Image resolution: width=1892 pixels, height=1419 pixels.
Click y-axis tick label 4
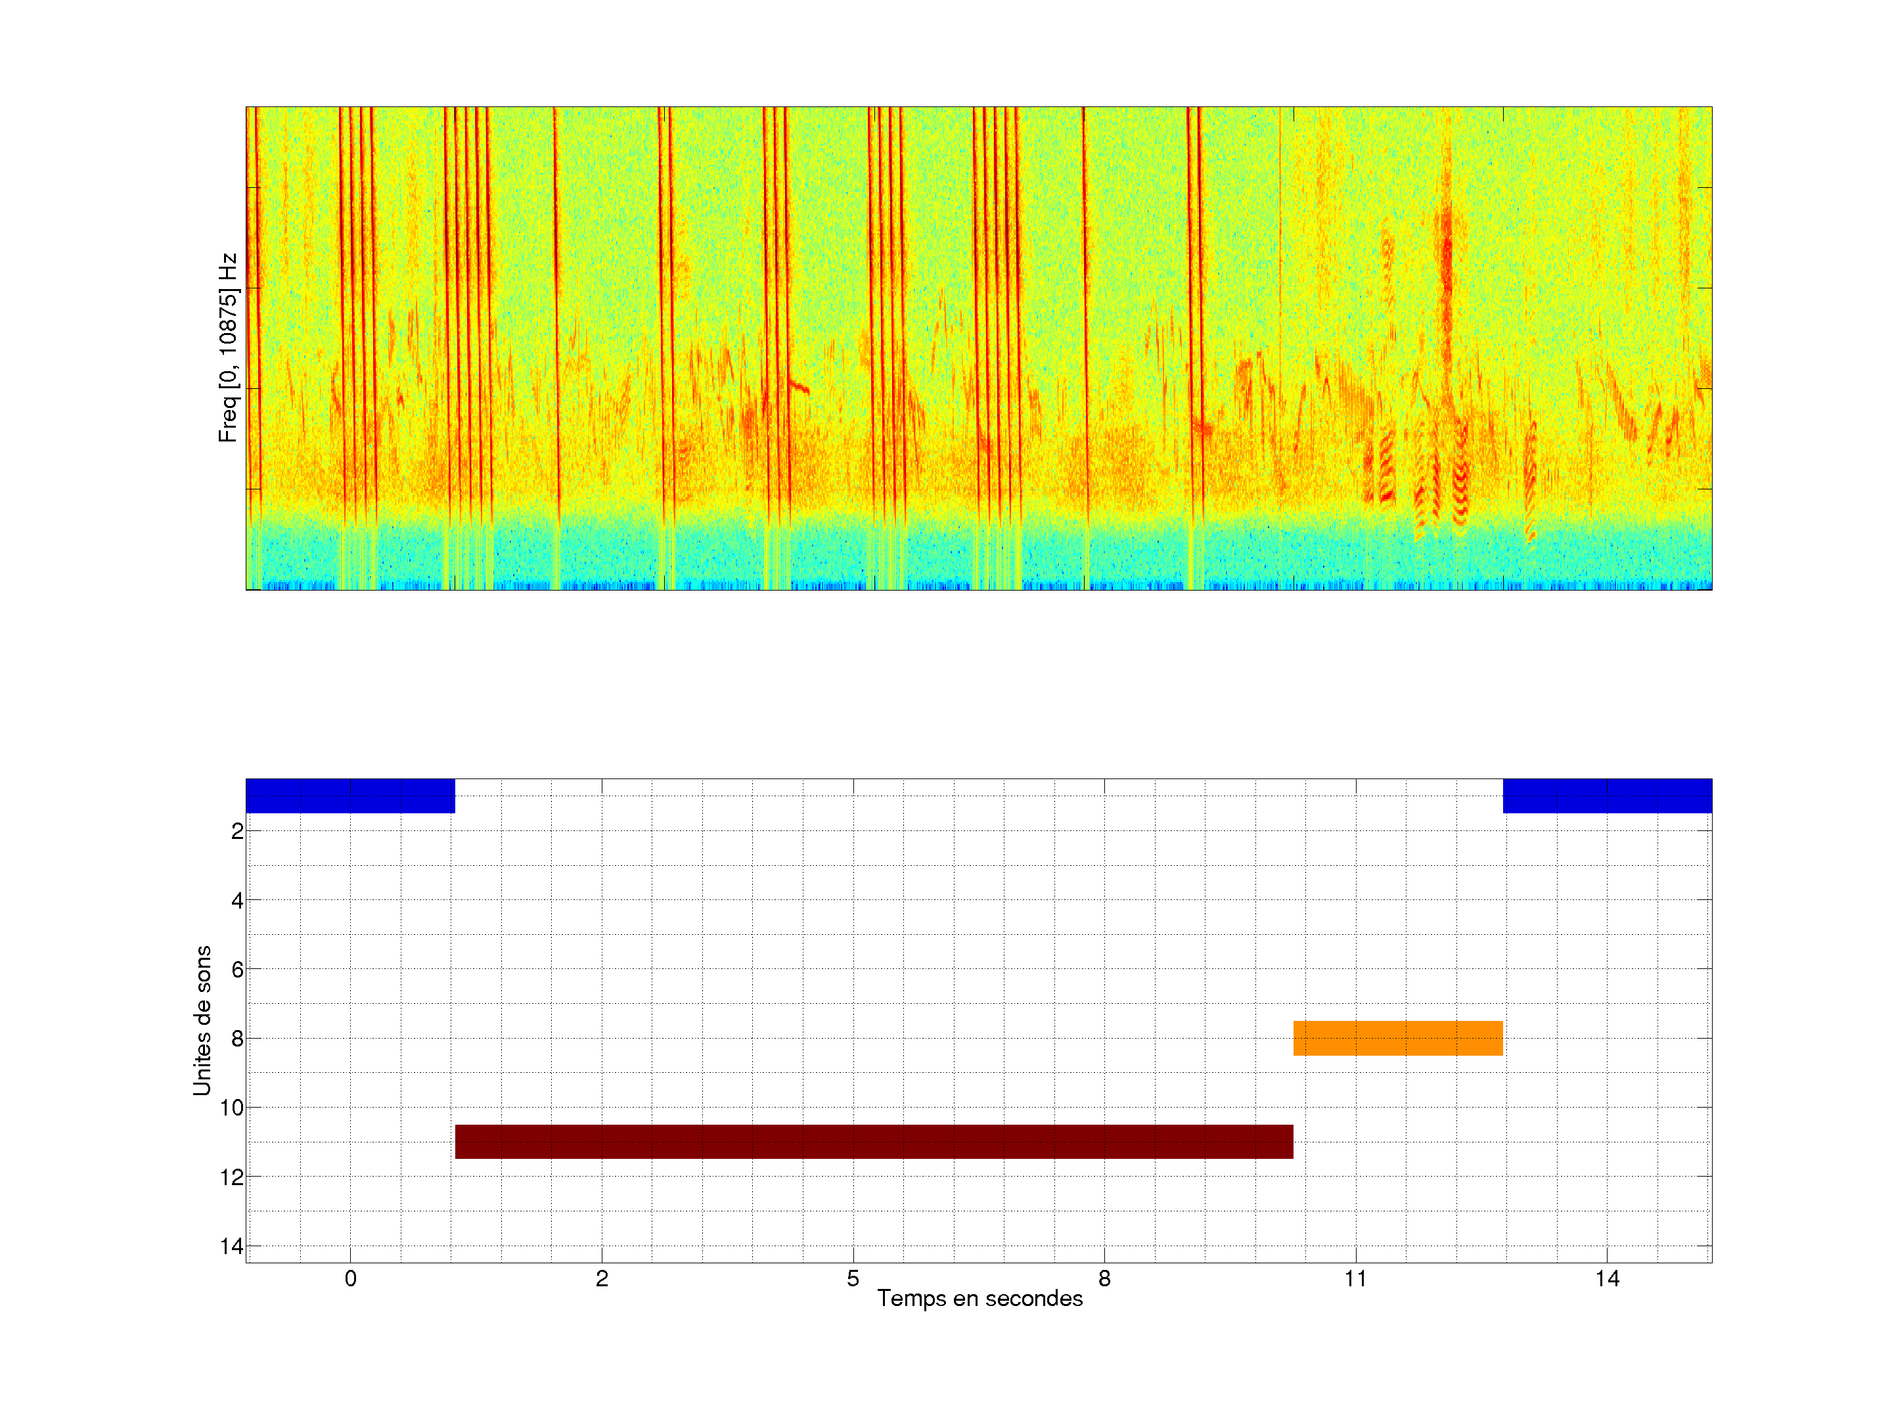pos(237,900)
